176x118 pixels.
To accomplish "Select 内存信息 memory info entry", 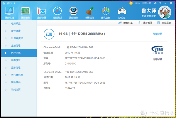I will click(19, 53).
